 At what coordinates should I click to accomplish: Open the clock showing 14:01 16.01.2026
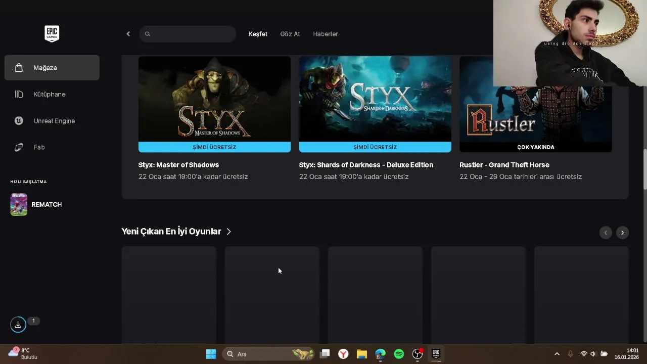click(627, 354)
